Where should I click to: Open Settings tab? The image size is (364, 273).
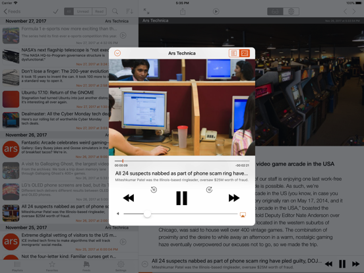121,266
